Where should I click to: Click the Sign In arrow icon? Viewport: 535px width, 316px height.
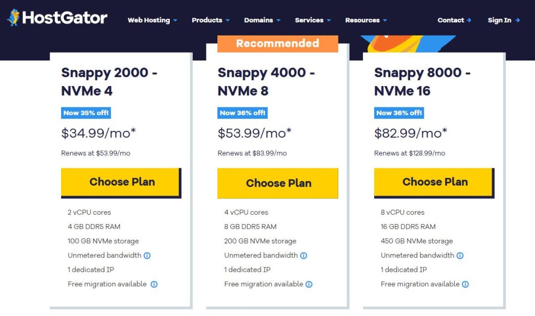point(518,20)
